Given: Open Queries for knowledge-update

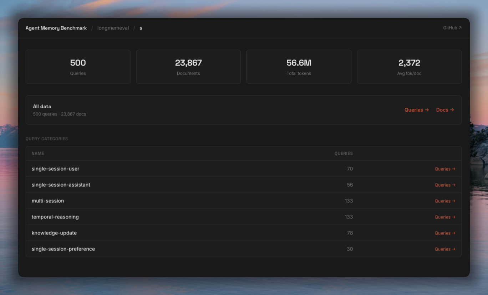Looking at the screenshot, I should 445,233.
